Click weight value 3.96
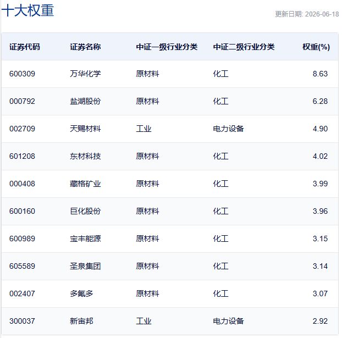Image resolution: width=342 pixels, height=338 pixels. (320, 211)
